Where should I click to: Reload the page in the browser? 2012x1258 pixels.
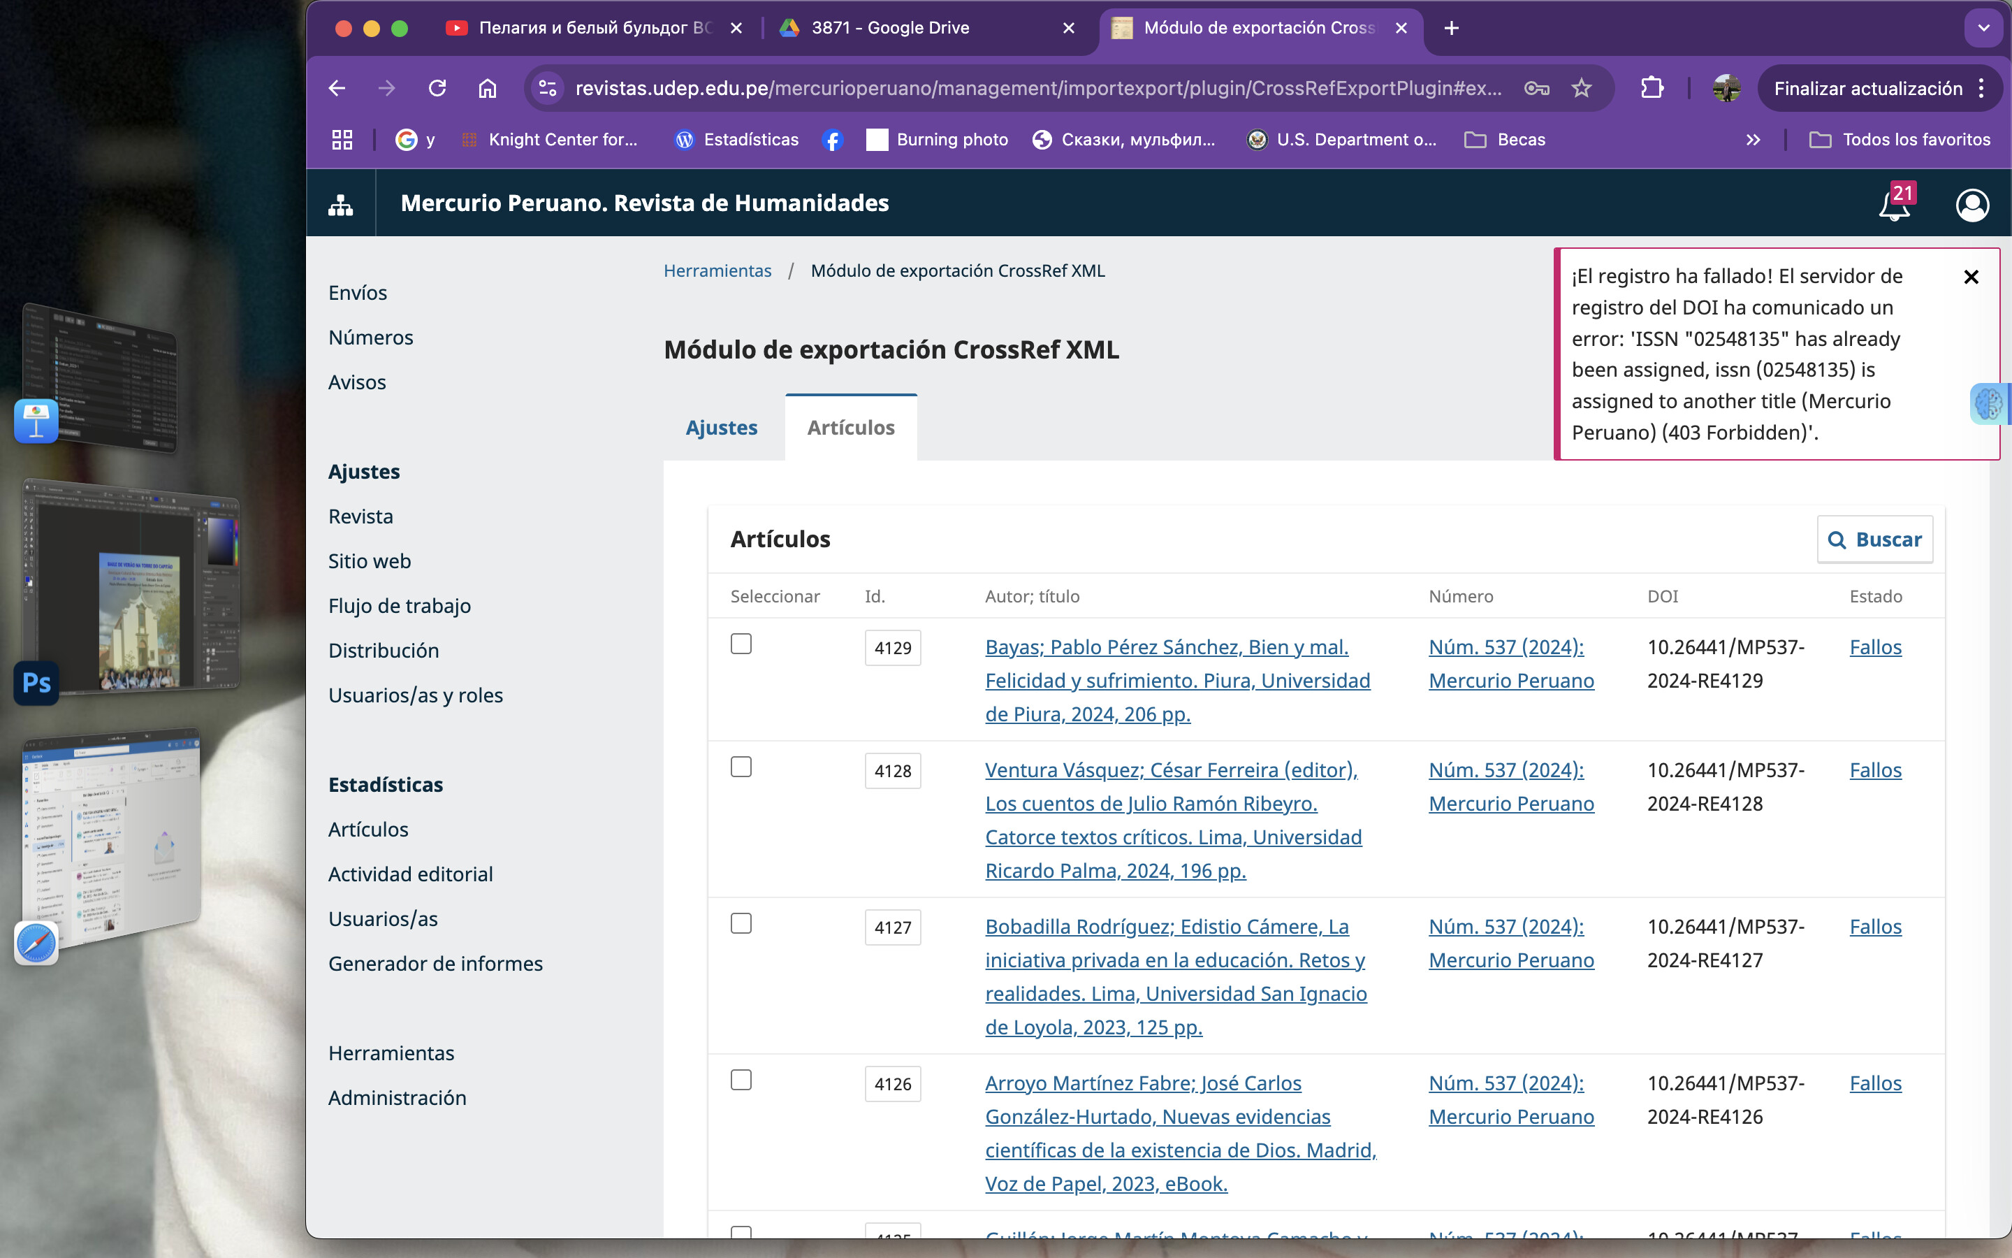pyautogui.click(x=437, y=88)
